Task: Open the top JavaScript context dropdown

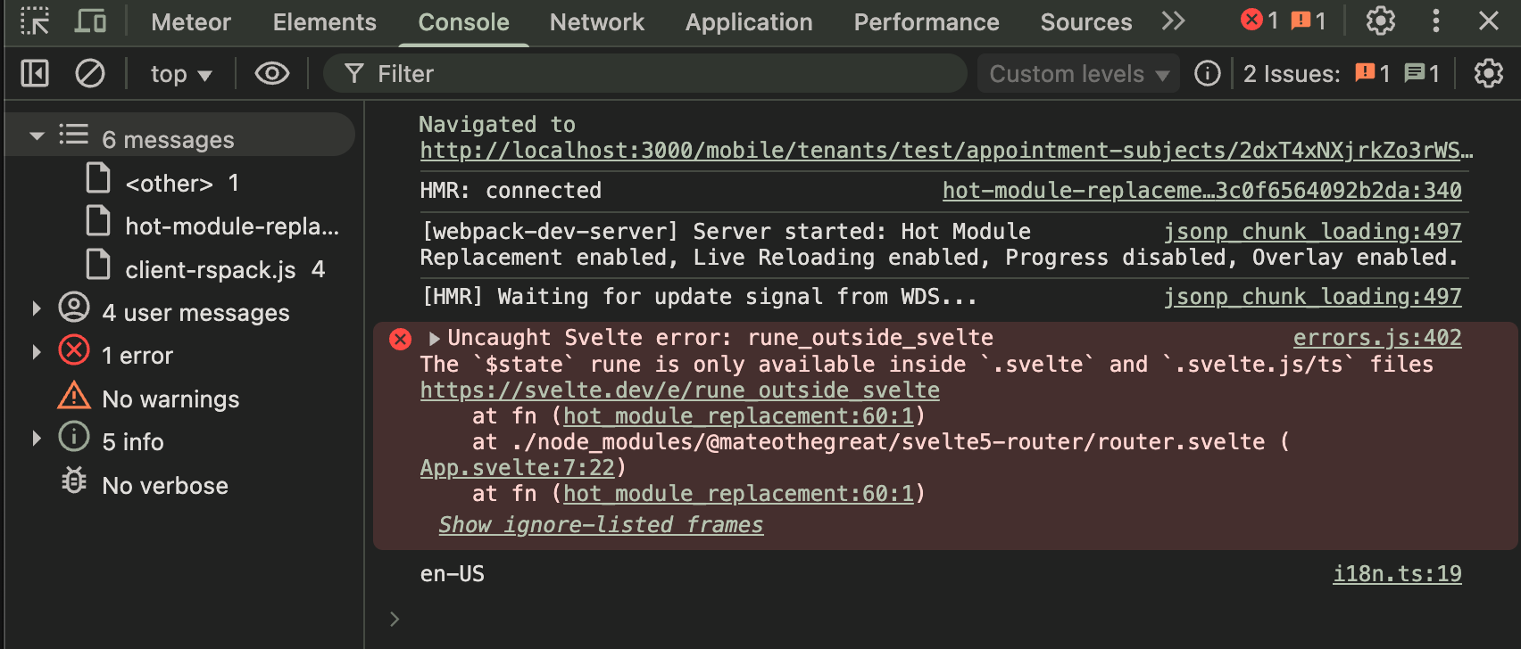Action: (181, 74)
